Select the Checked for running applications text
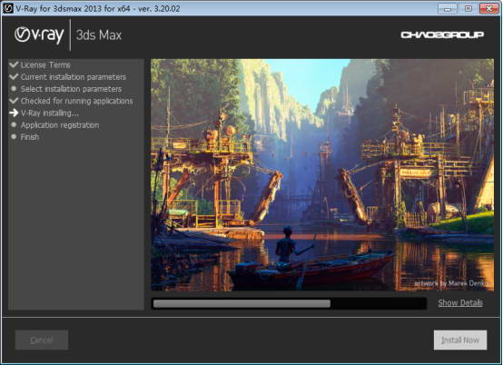The image size is (503, 365). (x=76, y=101)
